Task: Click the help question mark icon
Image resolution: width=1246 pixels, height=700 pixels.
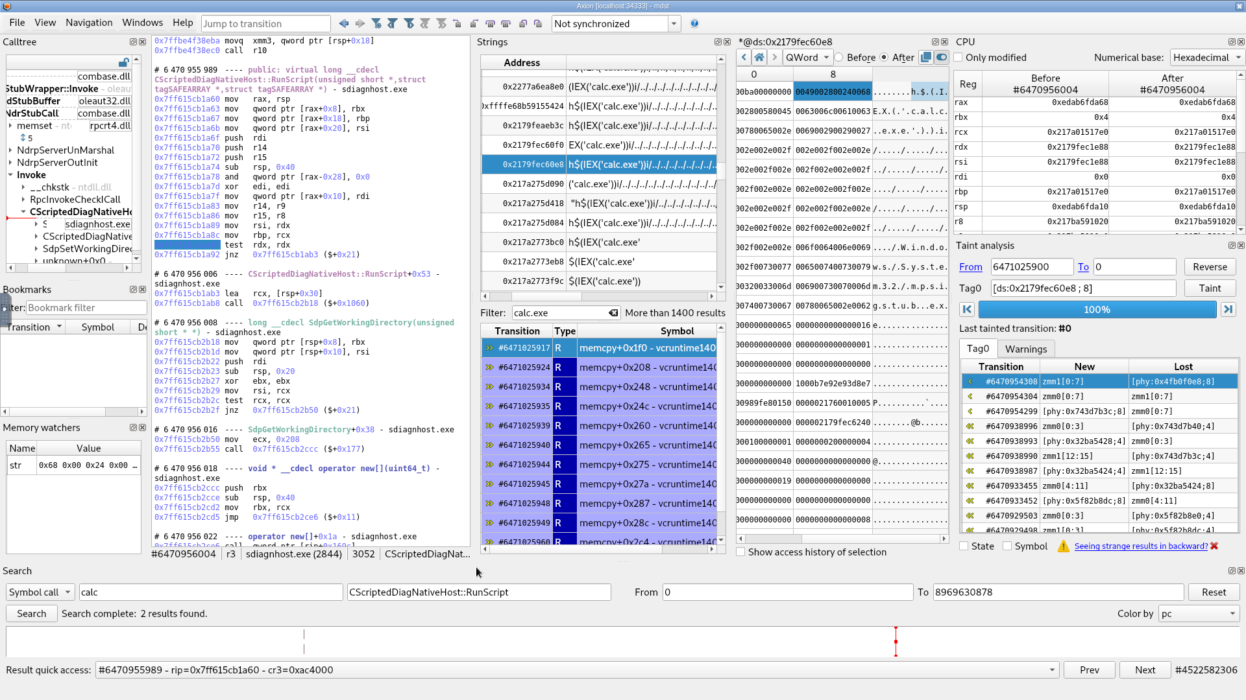Action: point(694,23)
